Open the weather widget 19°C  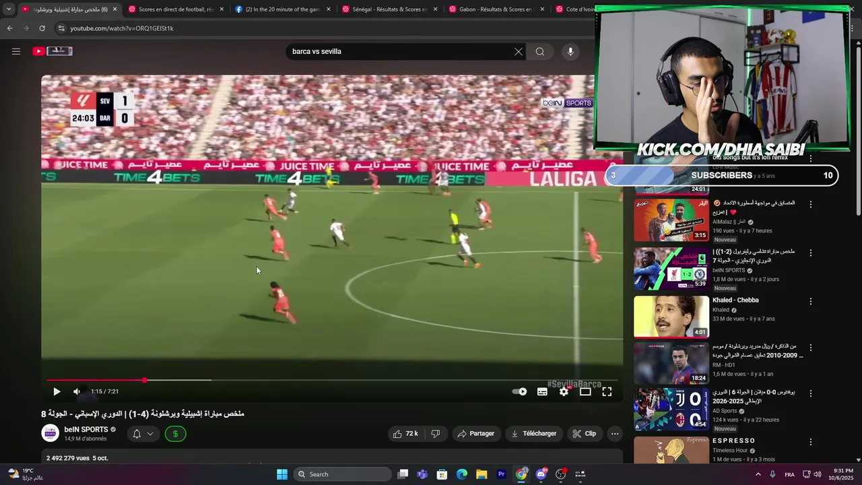point(27,474)
